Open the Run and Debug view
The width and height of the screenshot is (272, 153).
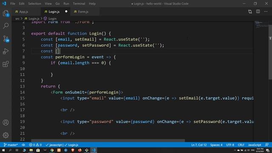point(6,51)
